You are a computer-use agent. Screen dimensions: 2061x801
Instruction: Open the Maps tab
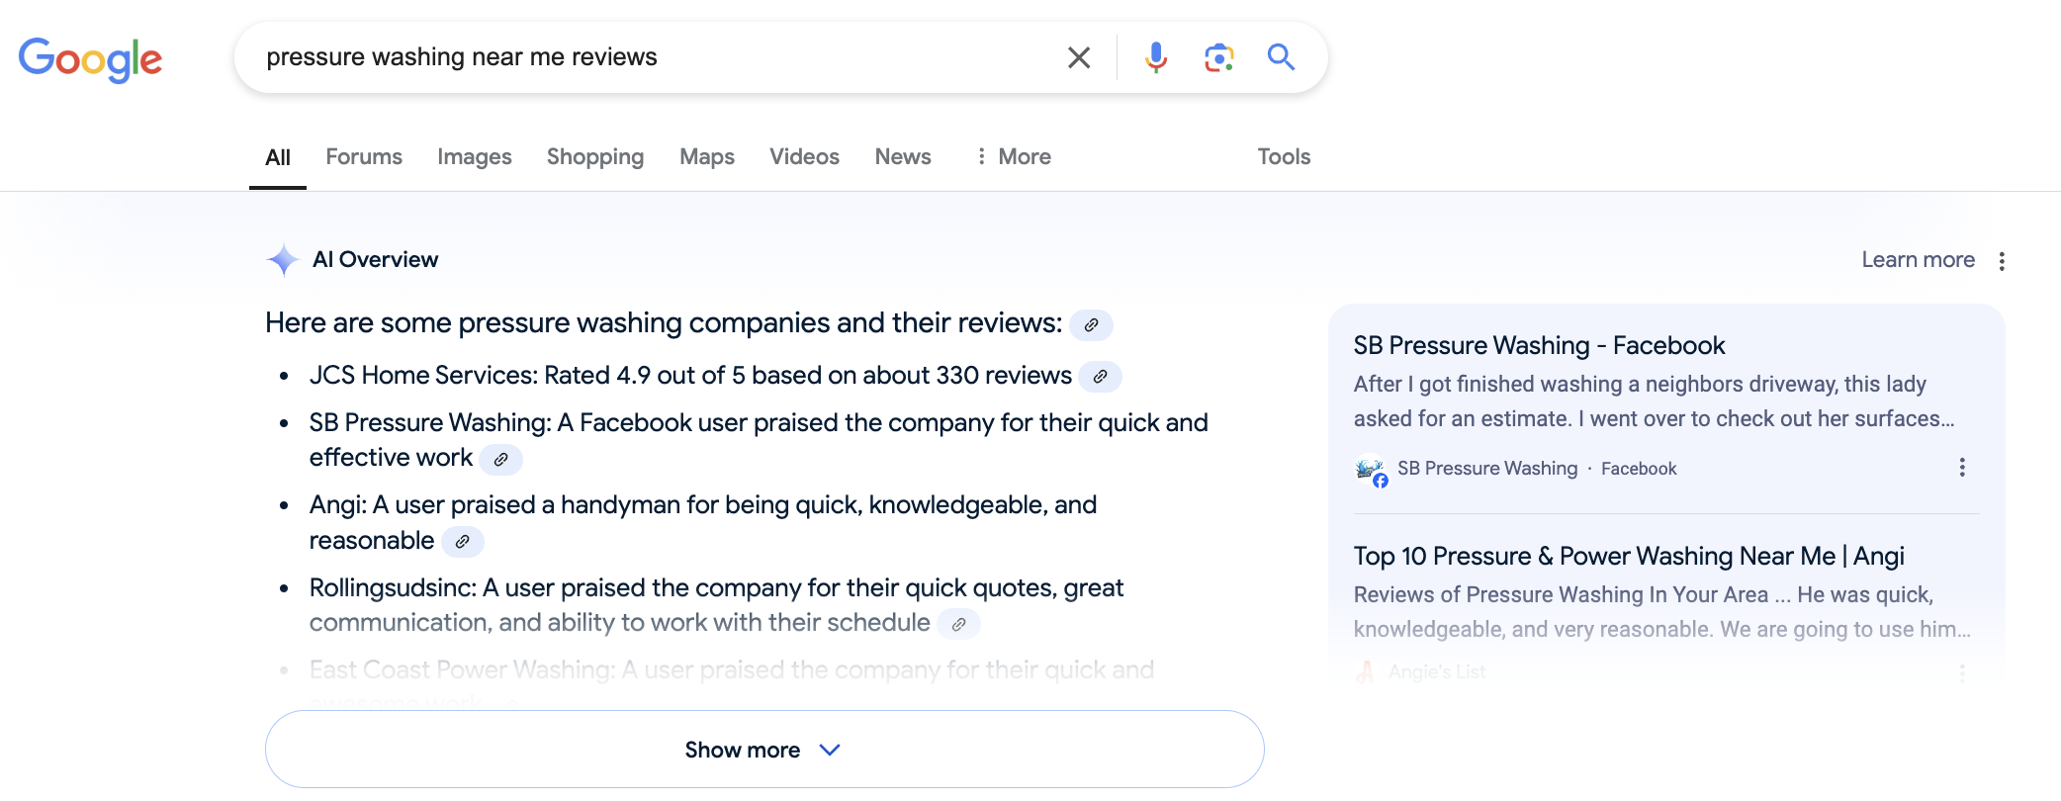pyautogui.click(x=707, y=157)
